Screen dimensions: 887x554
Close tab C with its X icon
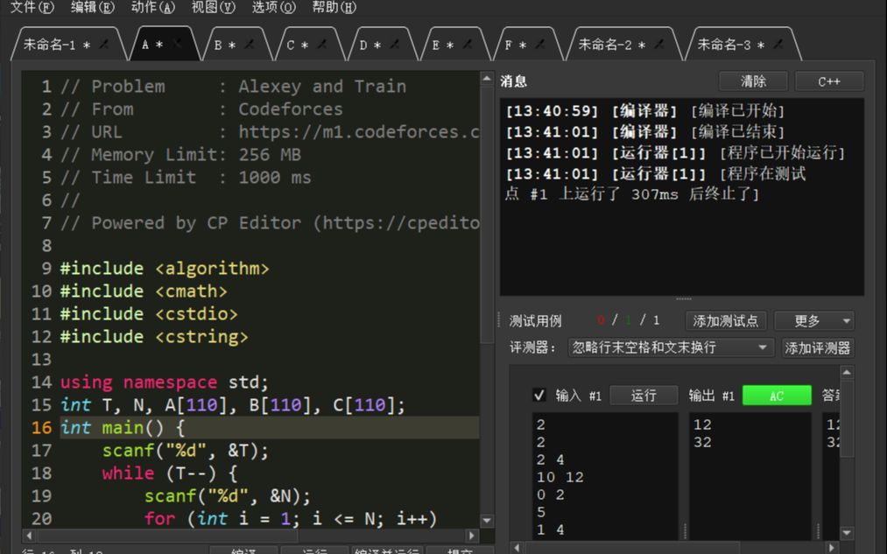click(x=322, y=44)
